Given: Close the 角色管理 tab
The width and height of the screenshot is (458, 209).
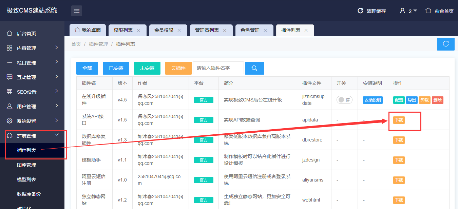Looking at the screenshot, I should pos(265,31).
